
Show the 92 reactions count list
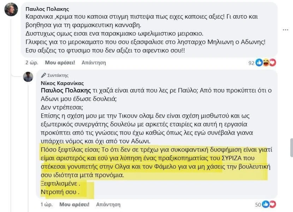tap(251, 63)
